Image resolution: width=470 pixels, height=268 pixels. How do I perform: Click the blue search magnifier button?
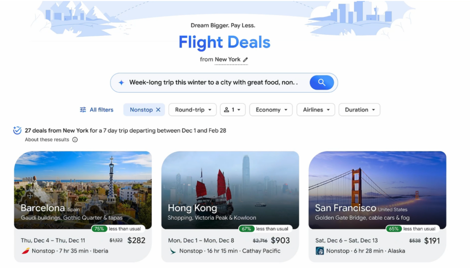point(322,83)
